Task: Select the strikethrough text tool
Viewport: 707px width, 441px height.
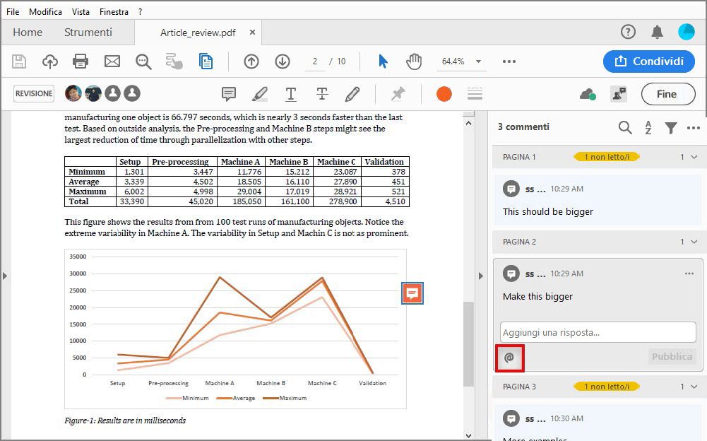Action: pyautogui.click(x=322, y=94)
